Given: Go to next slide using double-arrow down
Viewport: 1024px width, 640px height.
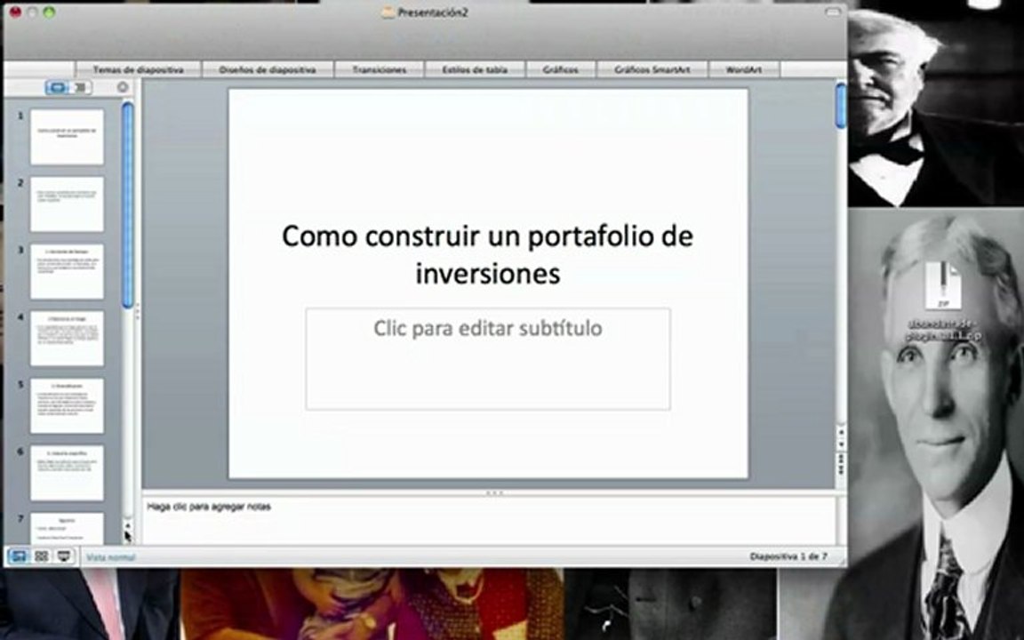Looking at the screenshot, I should point(841,471).
